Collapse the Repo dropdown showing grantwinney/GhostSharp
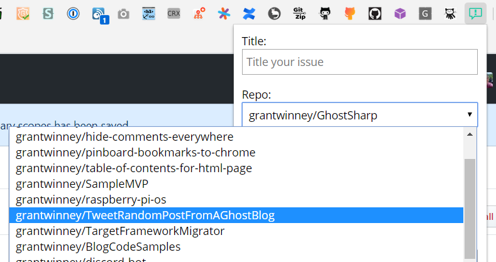Viewport: 496px width, 262px height. [360, 115]
